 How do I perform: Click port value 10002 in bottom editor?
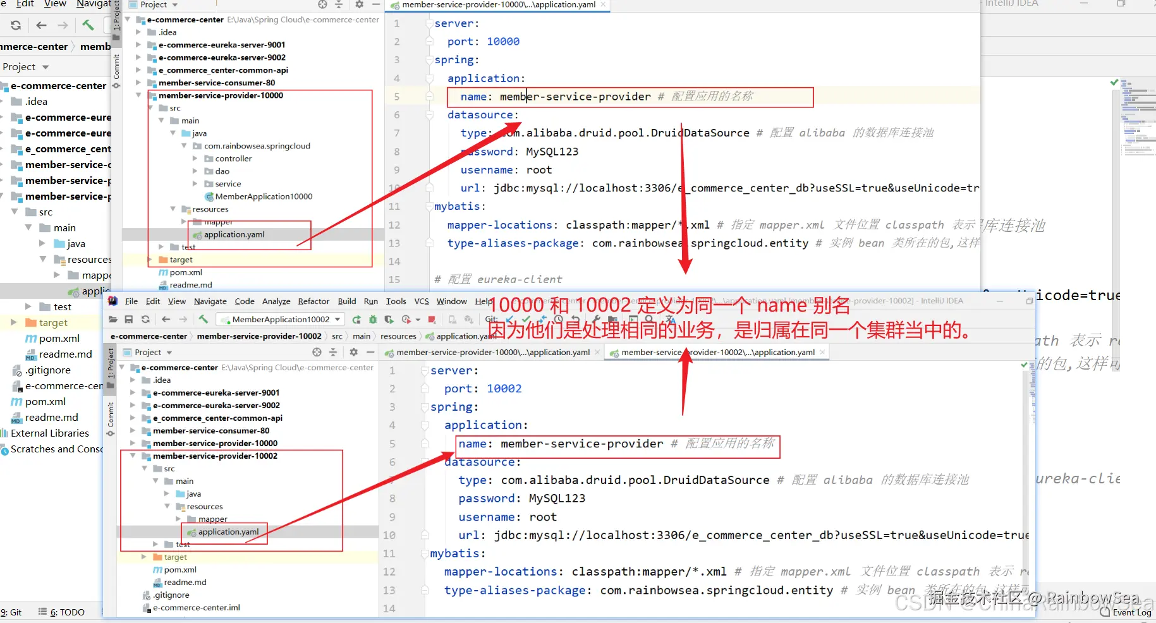point(504,389)
